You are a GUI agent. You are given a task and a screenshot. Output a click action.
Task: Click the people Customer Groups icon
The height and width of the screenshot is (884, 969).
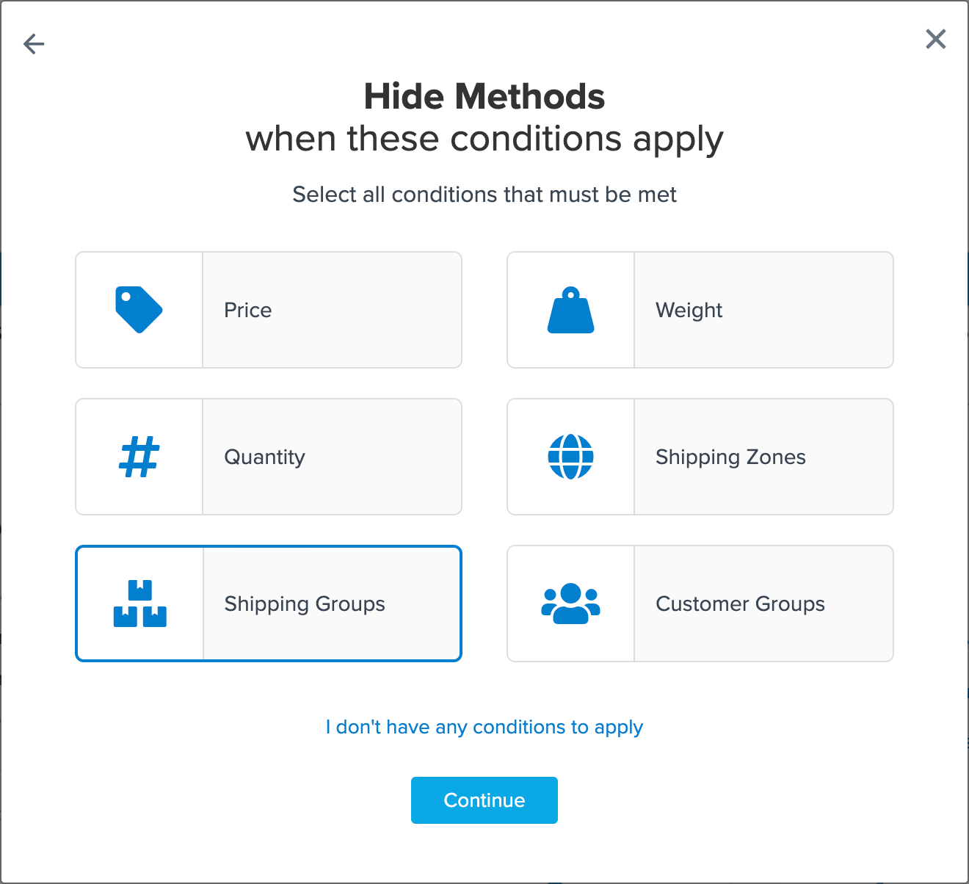(x=570, y=604)
